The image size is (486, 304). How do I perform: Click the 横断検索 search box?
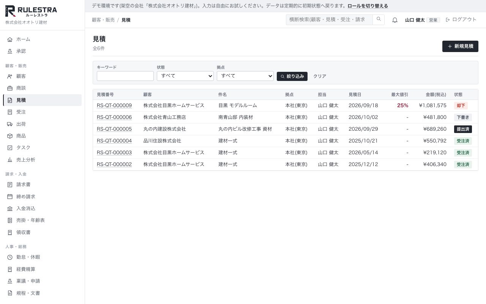329,20
